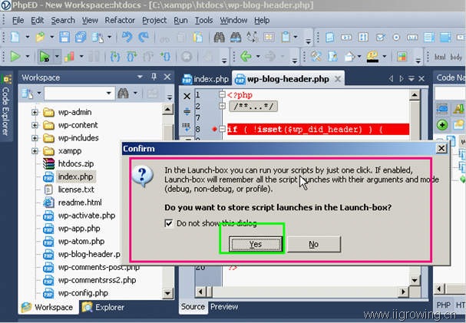
Task: Insert a body tag from the toolbar
Action: click(x=455, y=57)
